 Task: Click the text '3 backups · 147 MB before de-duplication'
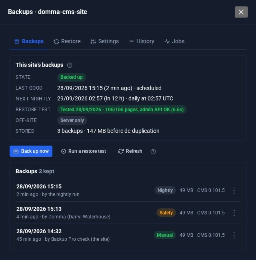(108, 131)
